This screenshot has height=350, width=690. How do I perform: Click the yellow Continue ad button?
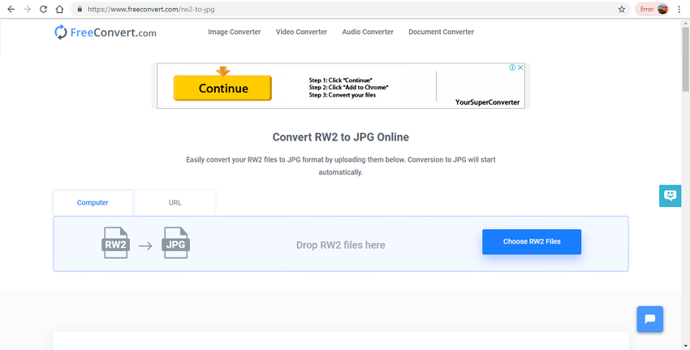[x=222, y=89]
